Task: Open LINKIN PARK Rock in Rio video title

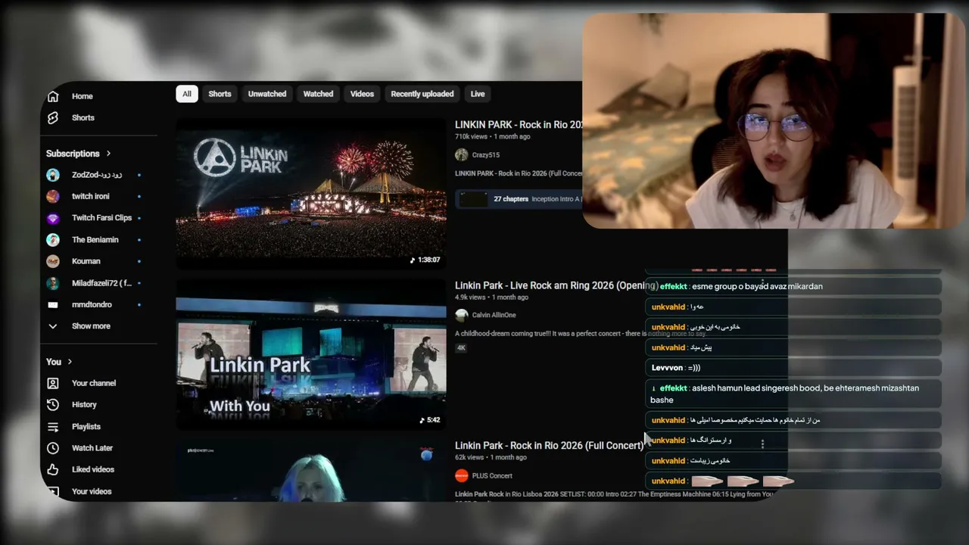Action: [x=519, y=124]
